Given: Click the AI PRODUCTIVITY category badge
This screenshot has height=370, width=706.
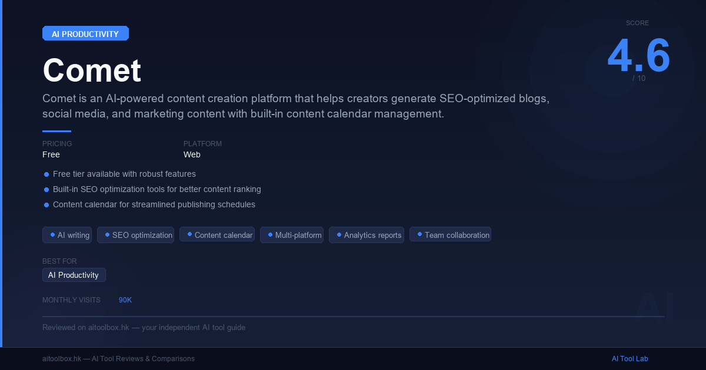Looking at the screenshot, I should click(85, 33).
